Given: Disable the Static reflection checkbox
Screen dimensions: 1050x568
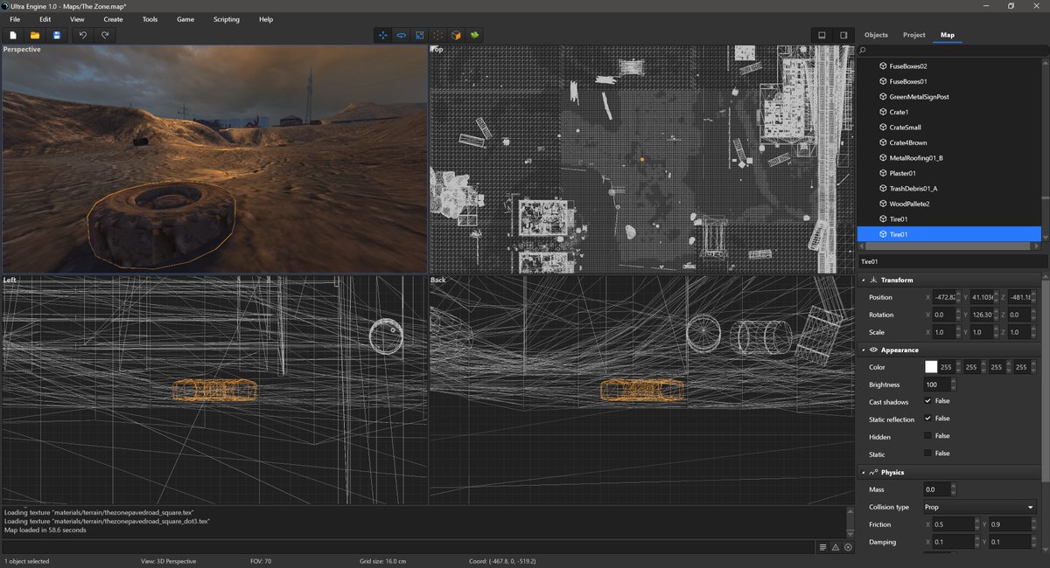Looking at the screenshot, I should point(927,419).
